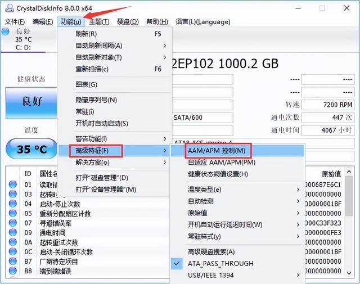Open the 编辑(E) menu

coord(43,22)
